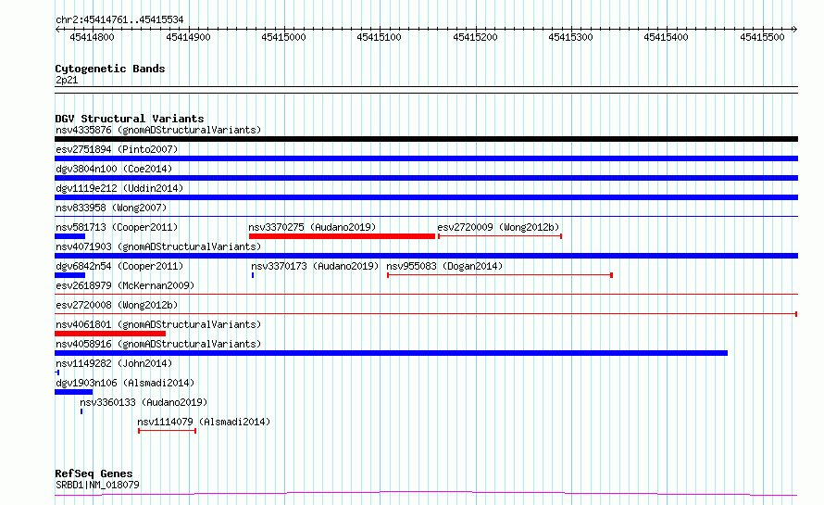Screen dimensions: 824x505
Task: Open the esv2618979 (McKernan2009) label
Action: 125,285
